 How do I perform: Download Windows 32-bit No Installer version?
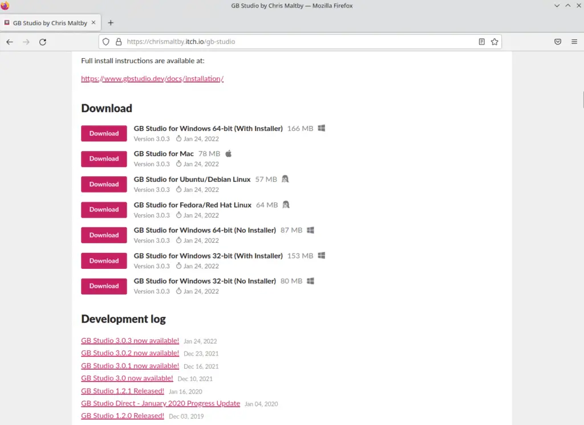[104, 286]
